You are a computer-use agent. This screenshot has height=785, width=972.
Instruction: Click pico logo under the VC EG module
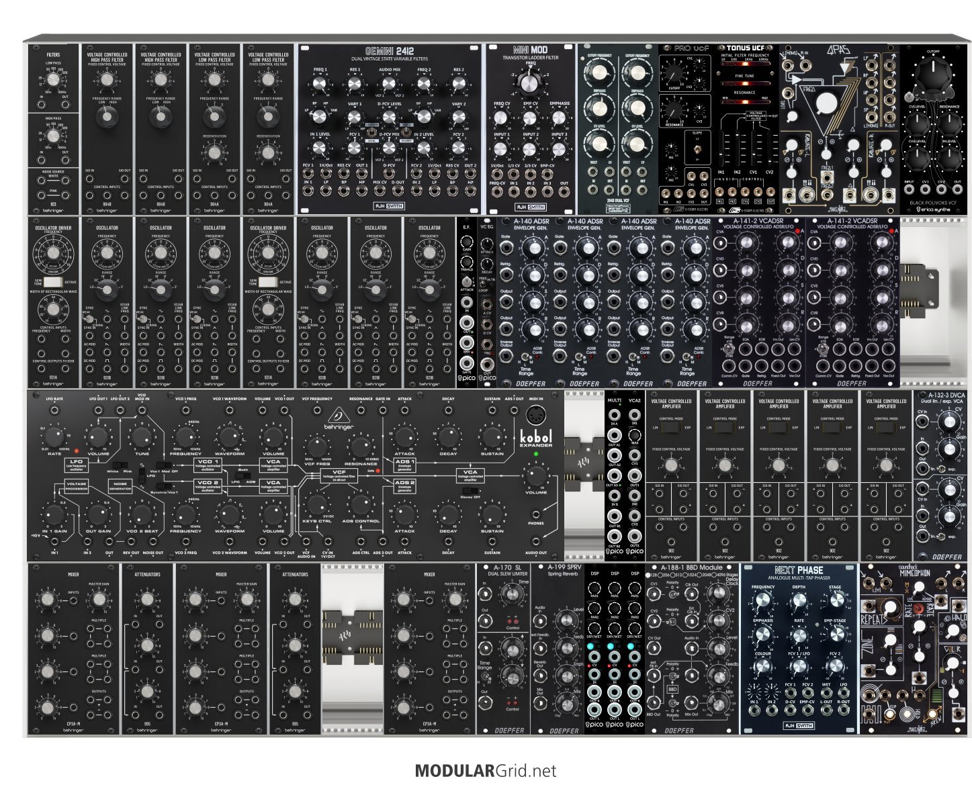[488, 378]
